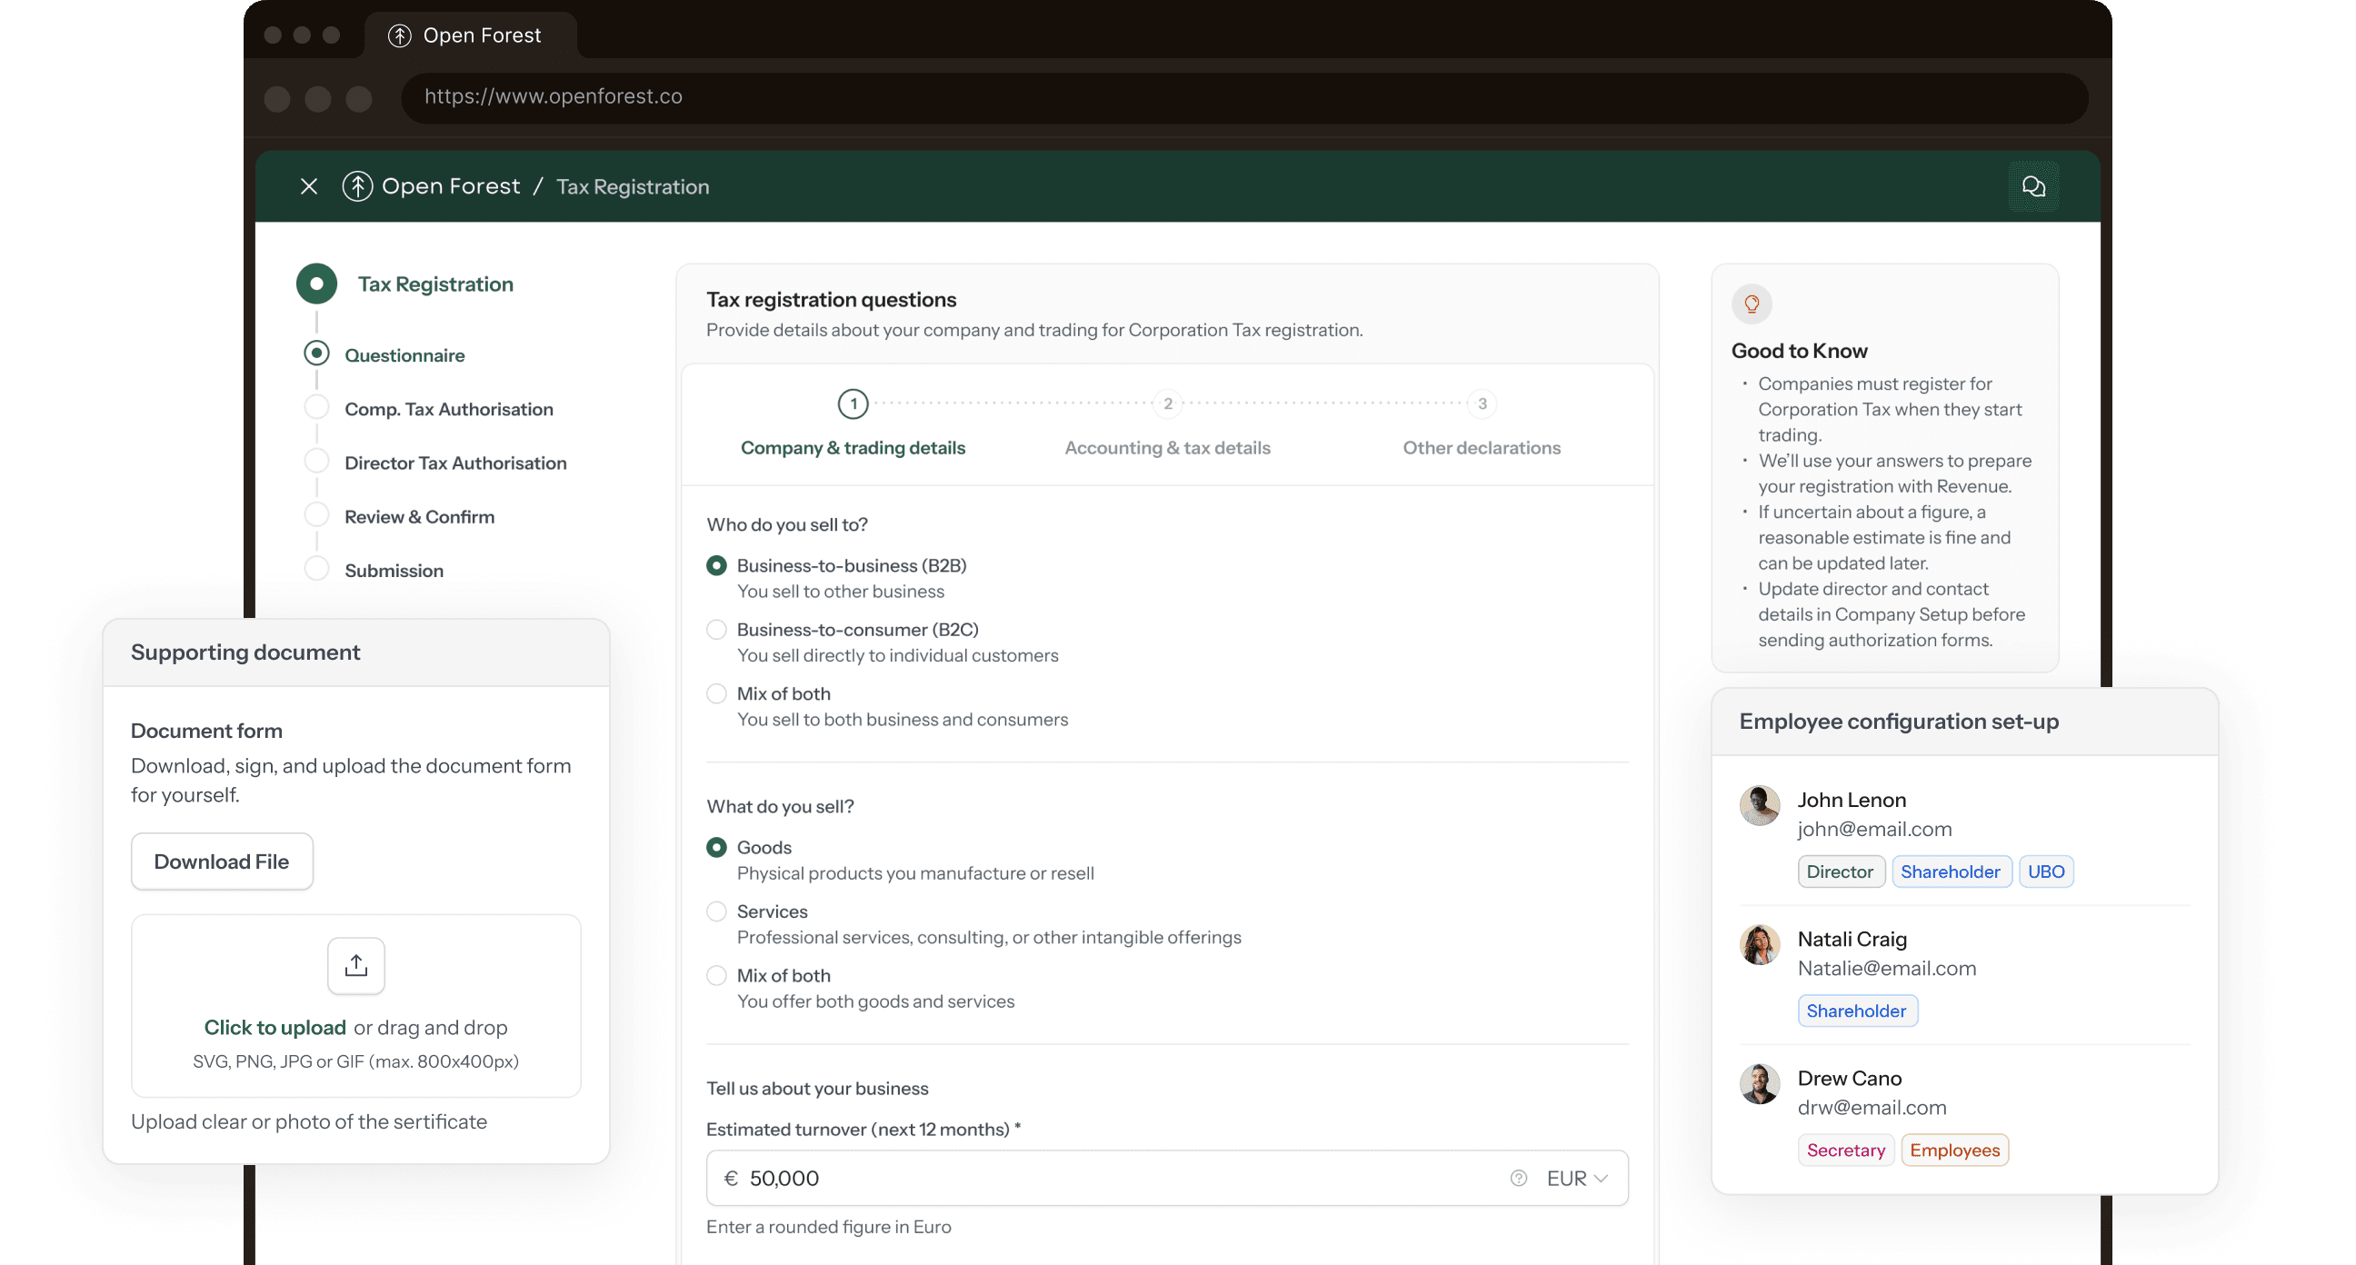The image size is (2356, 1265).
Task: Click Tax Registration breadcrumb text
Action: pos(632,186)
